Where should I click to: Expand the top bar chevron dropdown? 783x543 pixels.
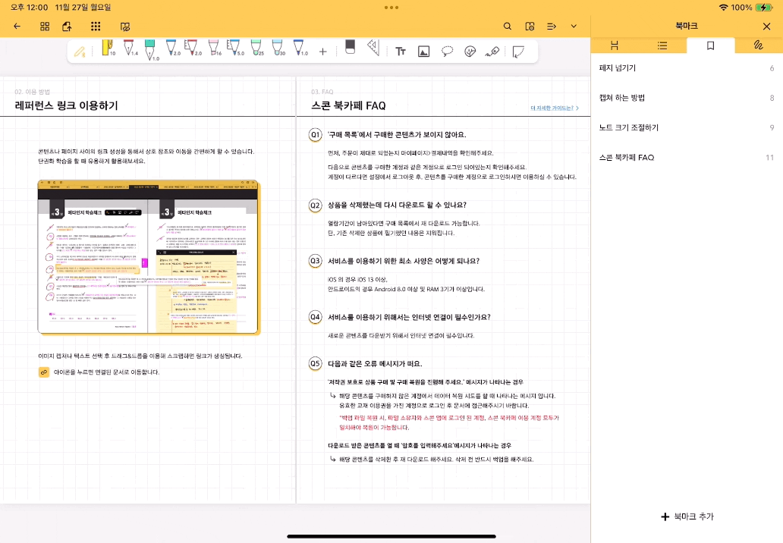574,27
